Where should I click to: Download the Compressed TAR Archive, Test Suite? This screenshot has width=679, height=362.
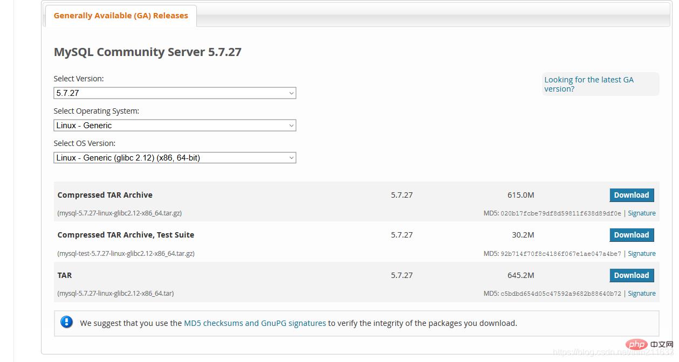click(x=631, y=235)
